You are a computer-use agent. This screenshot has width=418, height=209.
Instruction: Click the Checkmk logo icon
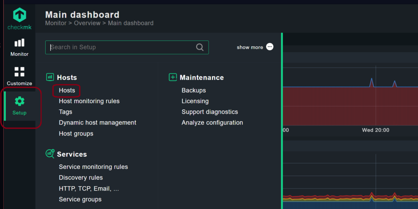20,15
